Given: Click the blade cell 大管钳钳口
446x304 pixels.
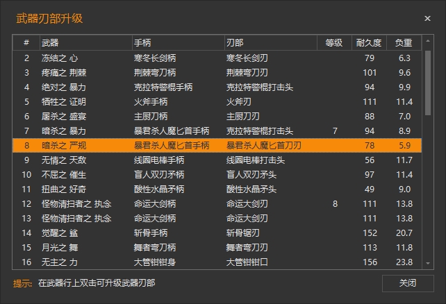Looking at the screenshot, I should (x=247, y=262).
